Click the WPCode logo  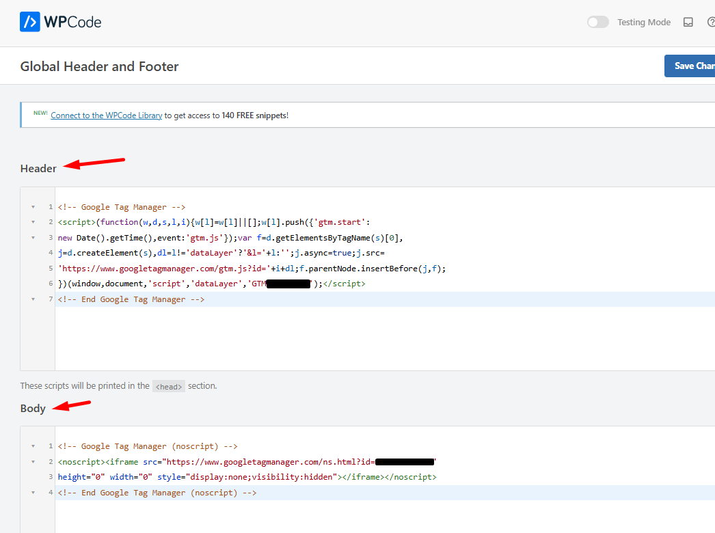tap(60, 22)
